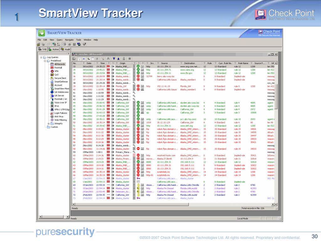
Task: Select the Voice over IP phone icon
Action: 52,103
